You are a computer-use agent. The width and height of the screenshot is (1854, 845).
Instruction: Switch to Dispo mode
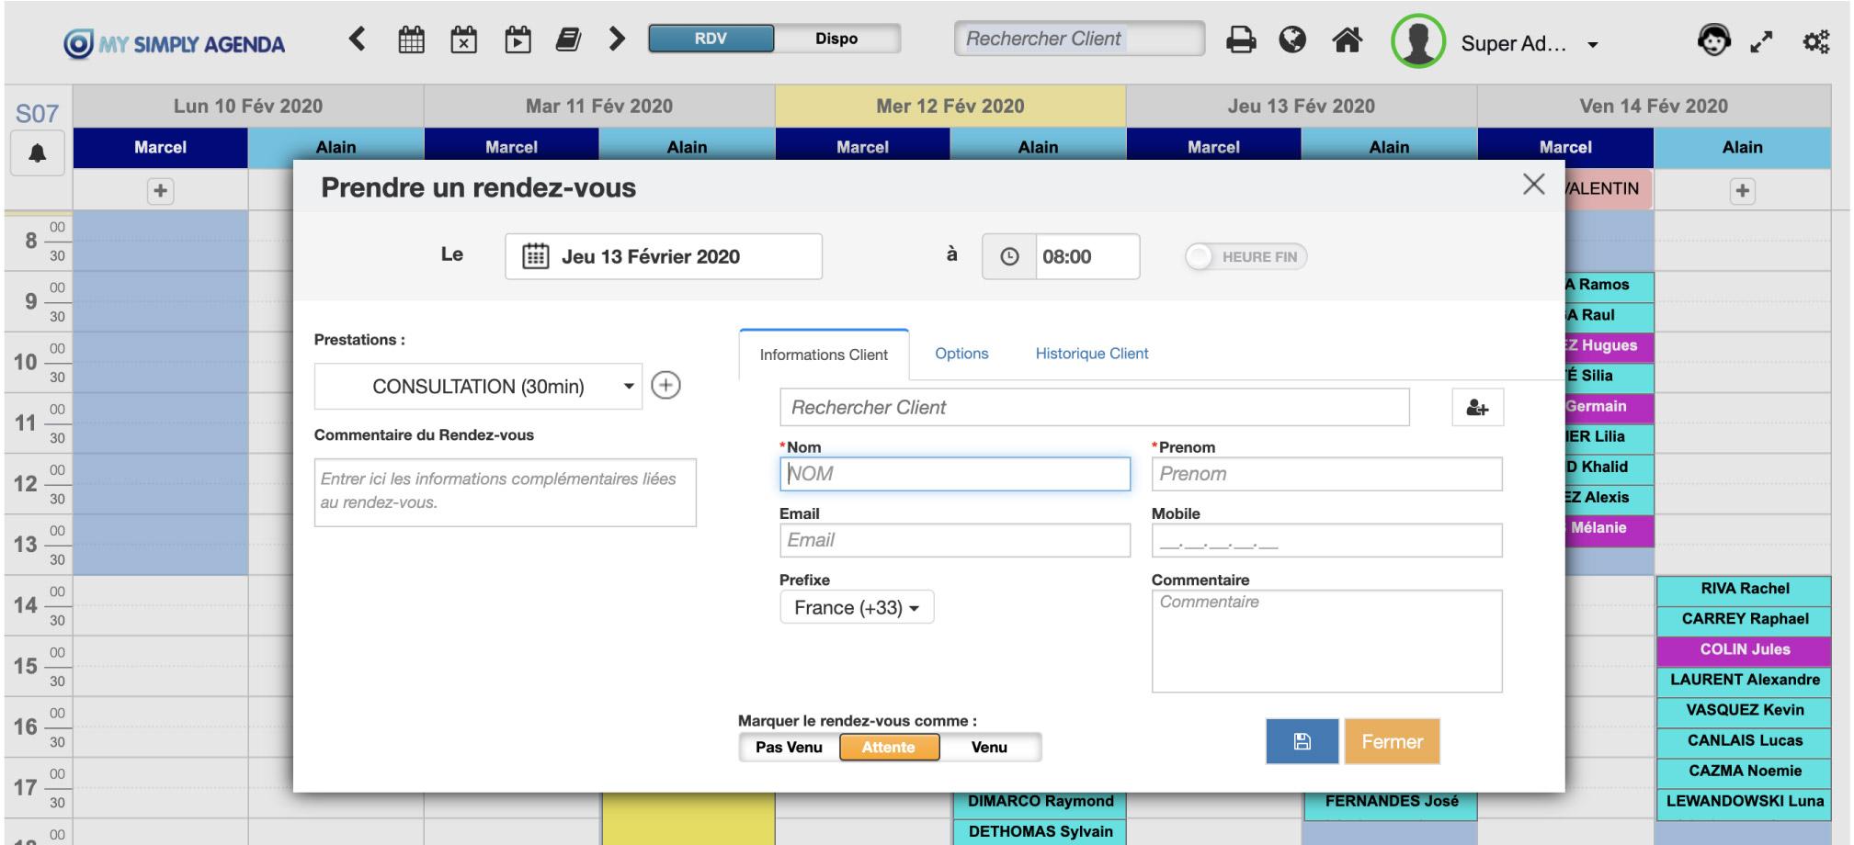pos(836,39)
